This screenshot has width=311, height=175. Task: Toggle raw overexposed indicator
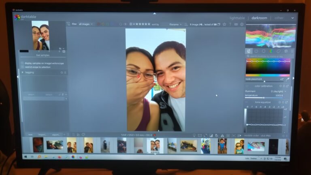(x=205, y=136)
